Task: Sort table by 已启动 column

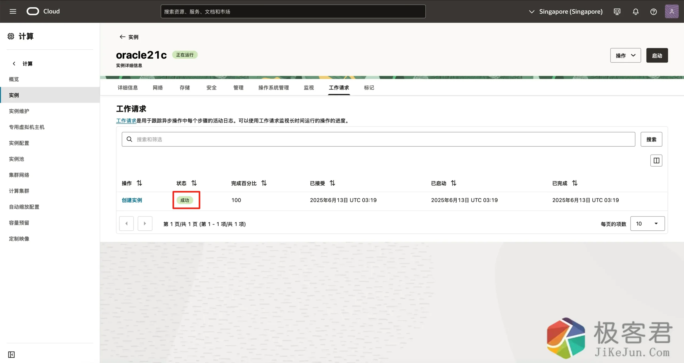Action: tap(454, 183)
